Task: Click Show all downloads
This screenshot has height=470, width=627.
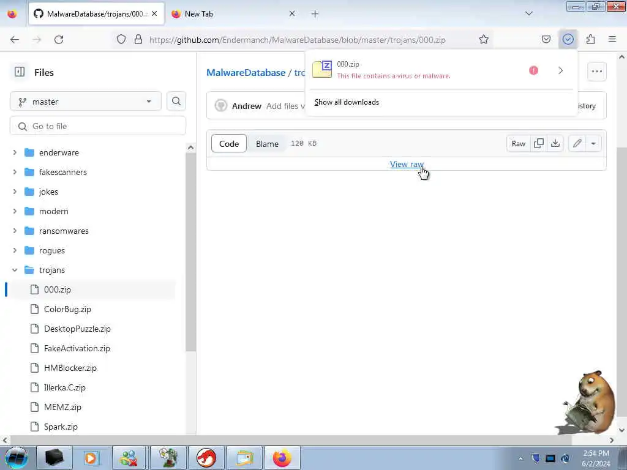Action: coord(347,102)
